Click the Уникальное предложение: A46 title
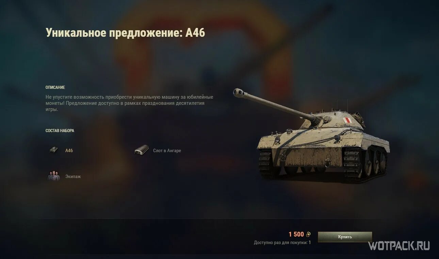 click(125, 33)
